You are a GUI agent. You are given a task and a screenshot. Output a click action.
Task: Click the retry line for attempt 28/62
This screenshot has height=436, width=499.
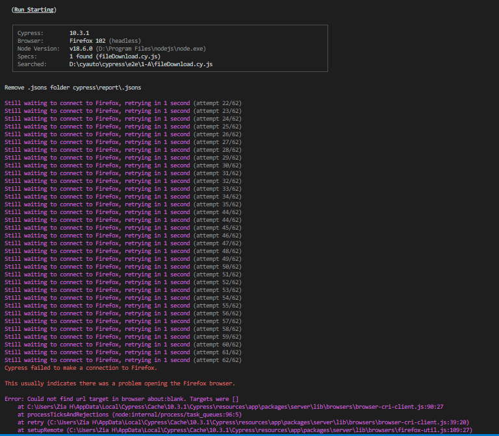point(123,150)
